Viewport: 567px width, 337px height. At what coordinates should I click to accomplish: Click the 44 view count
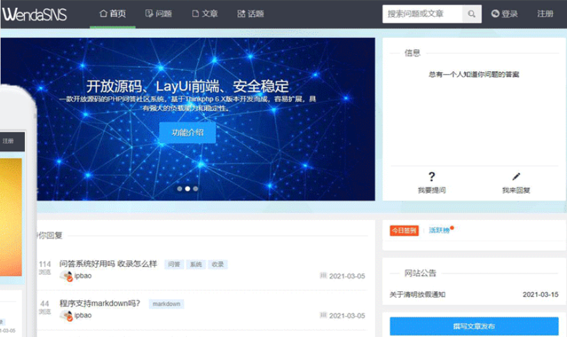(x=45, y=304)
